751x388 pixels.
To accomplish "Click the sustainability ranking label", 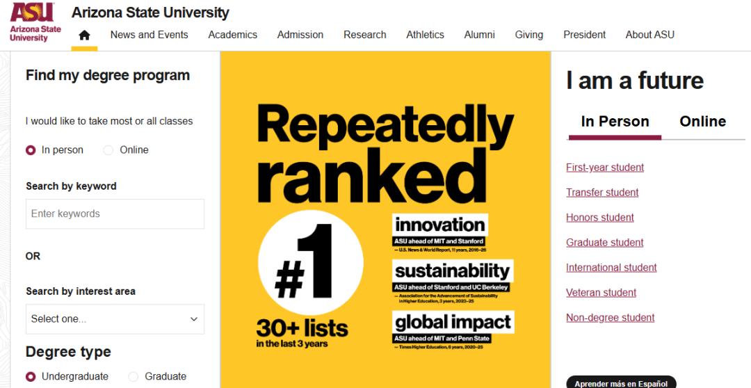I will pos(453,270).
